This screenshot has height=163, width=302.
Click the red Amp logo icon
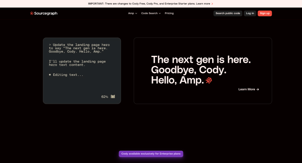pyautogui.click(x=209, y=81)
